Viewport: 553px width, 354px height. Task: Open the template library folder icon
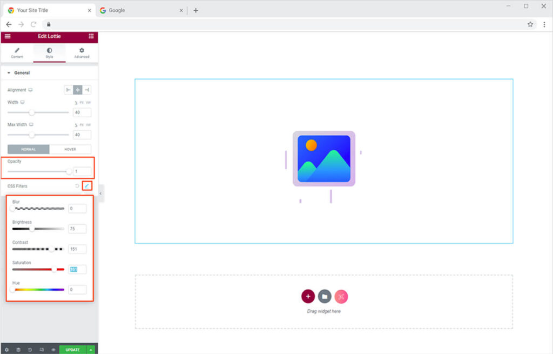point(324,296)
